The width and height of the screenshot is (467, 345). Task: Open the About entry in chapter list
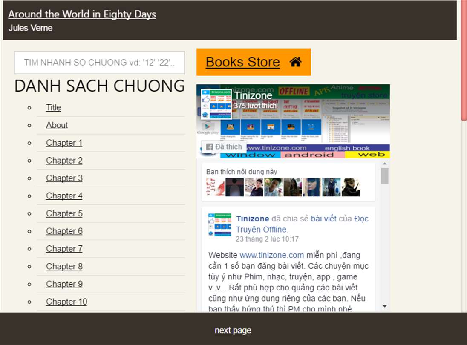57,125
